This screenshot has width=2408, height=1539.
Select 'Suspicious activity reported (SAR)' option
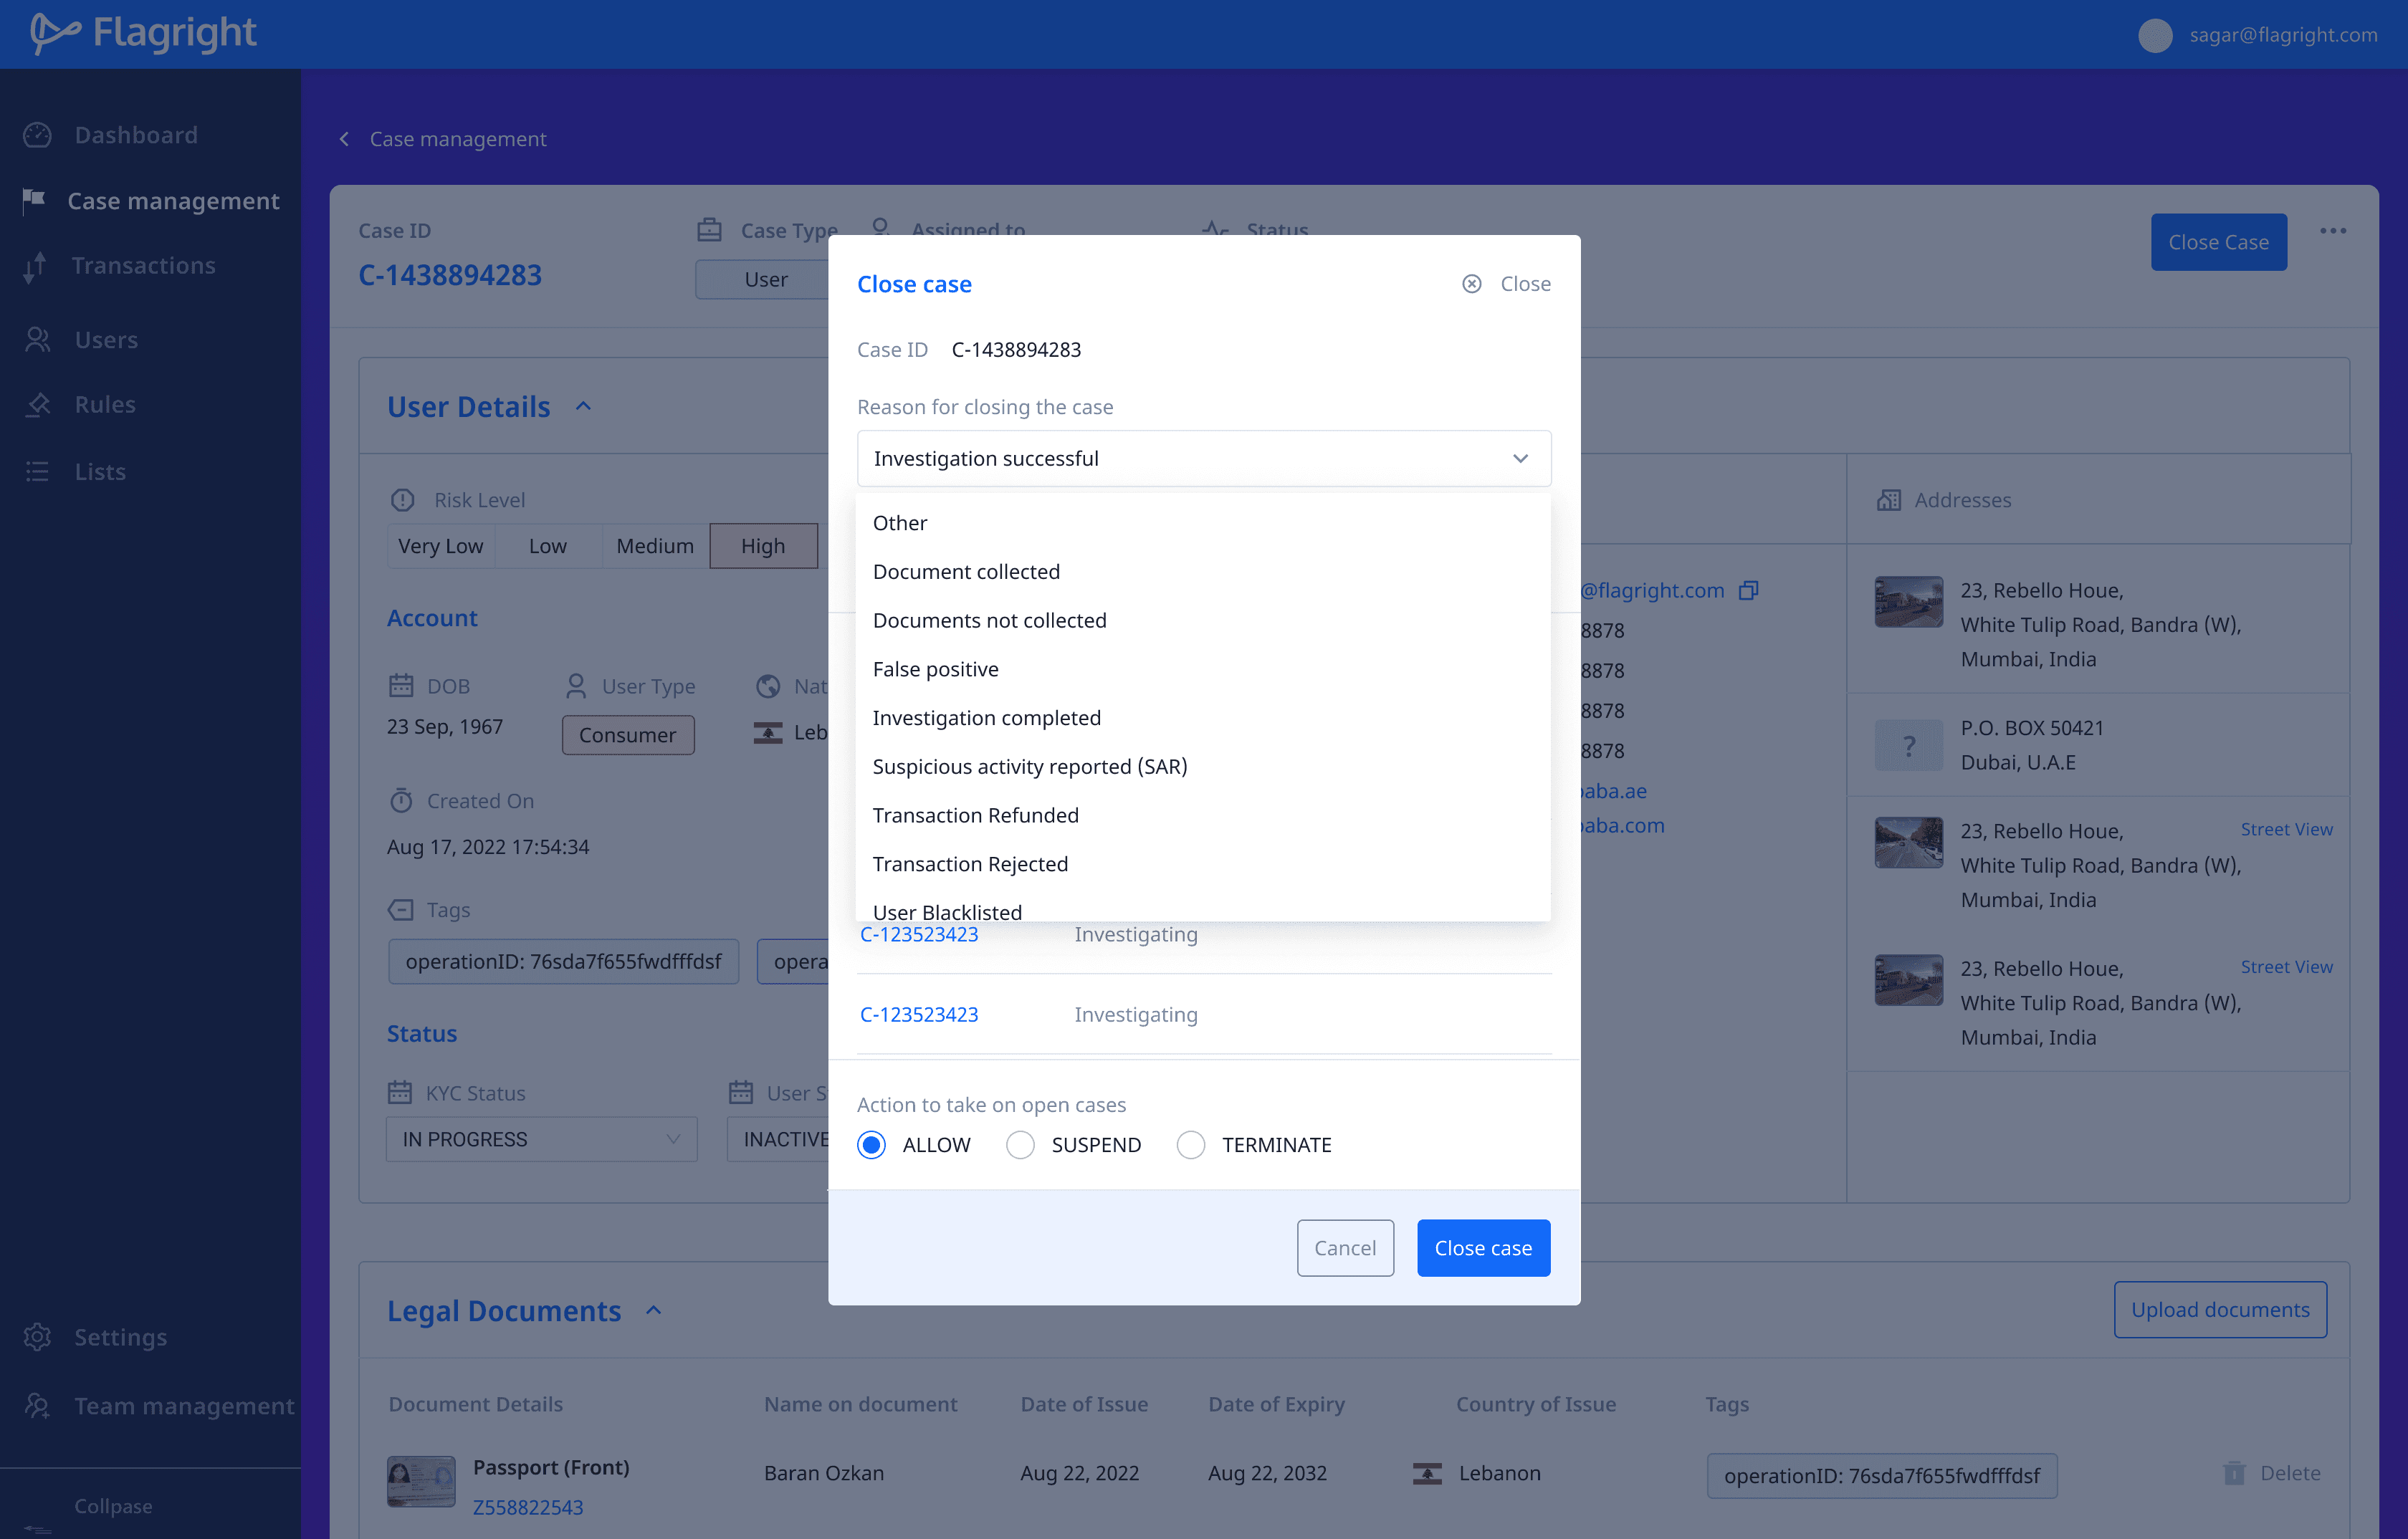tap(1029, 767)
